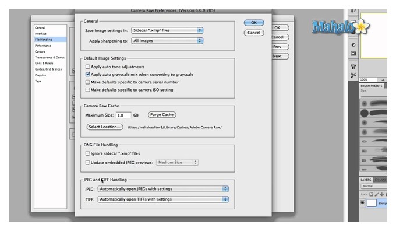396x231 pixels.
Task: Switch to the Brush Presets tab
Action: click(372, 86)
